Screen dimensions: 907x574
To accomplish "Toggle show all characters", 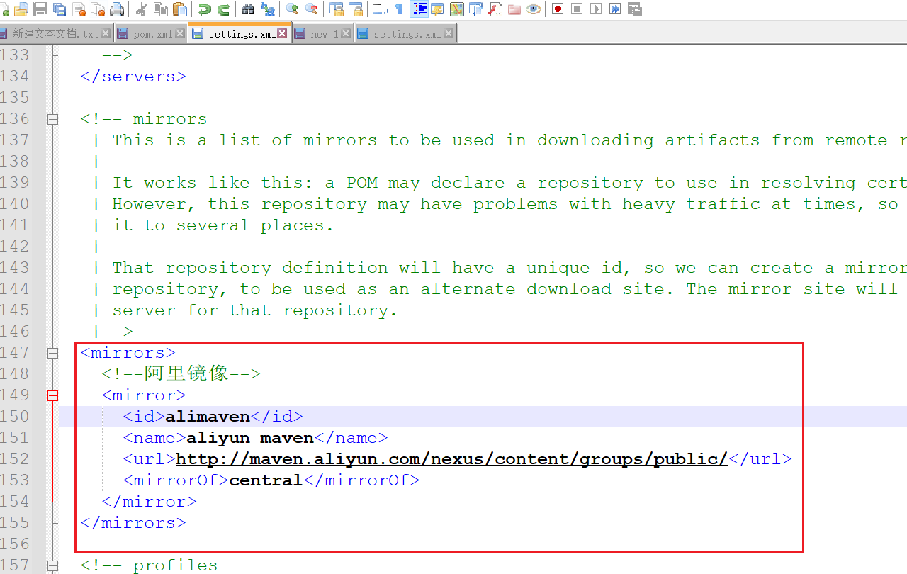I will 399,9.
